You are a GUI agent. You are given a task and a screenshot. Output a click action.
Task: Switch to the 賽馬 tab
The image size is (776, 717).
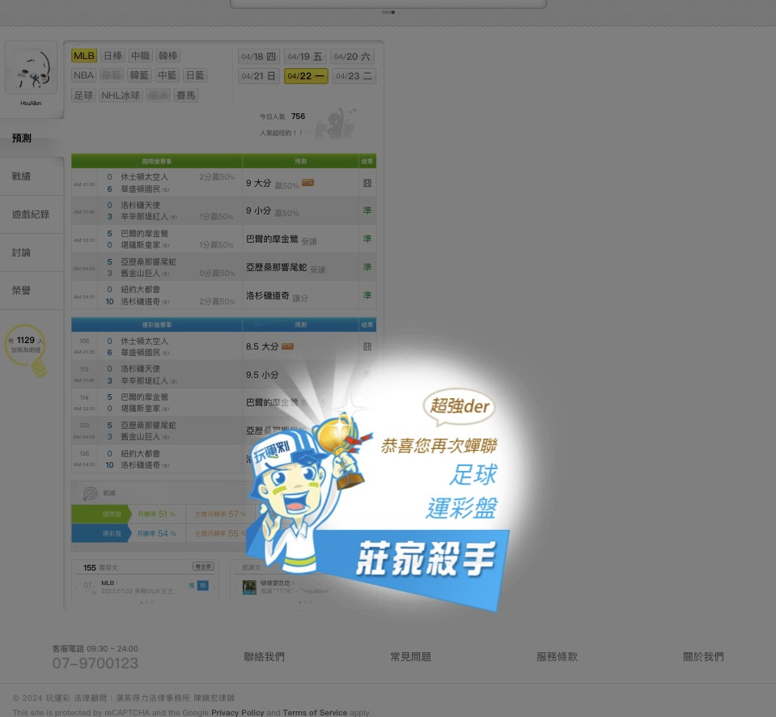tap(186, 95)
